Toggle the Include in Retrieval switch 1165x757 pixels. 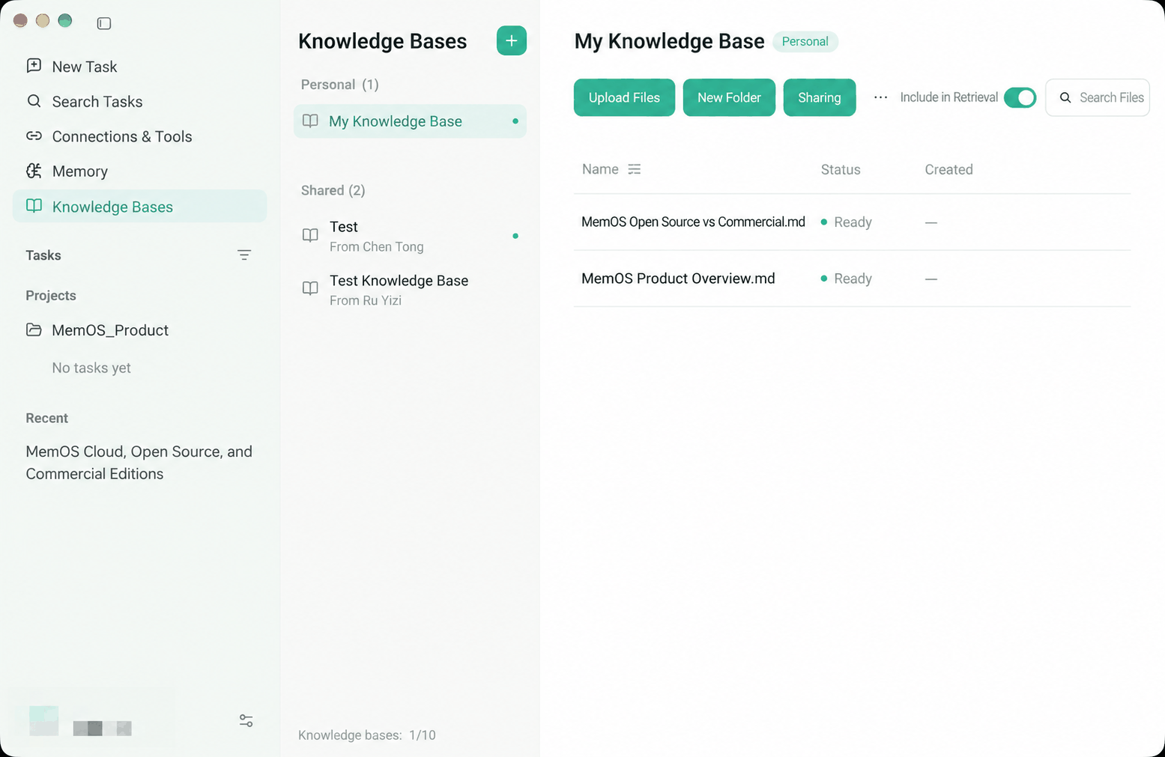tap(1020, 97)
